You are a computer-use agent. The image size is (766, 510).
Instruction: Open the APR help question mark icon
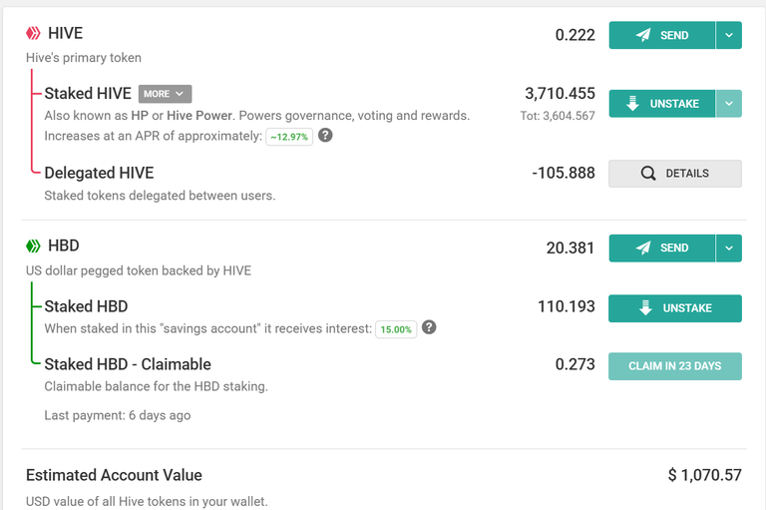[x=325, y=135]
